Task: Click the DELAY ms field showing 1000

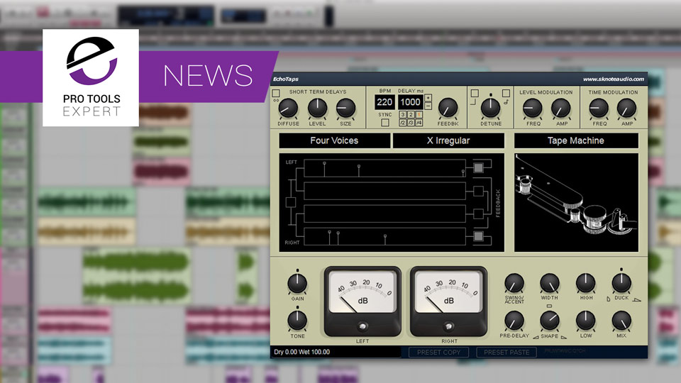Action: point(411,102)
